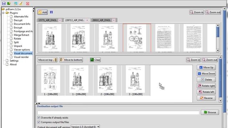Screen dimensions: 228x128
Task: Click the Rotate left button
Action: 206,92
